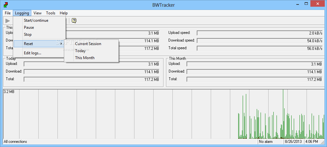Click This Month Upload 3.1 MB field
Viewport: 327px width, 147px height.
(x=255, y=64)
